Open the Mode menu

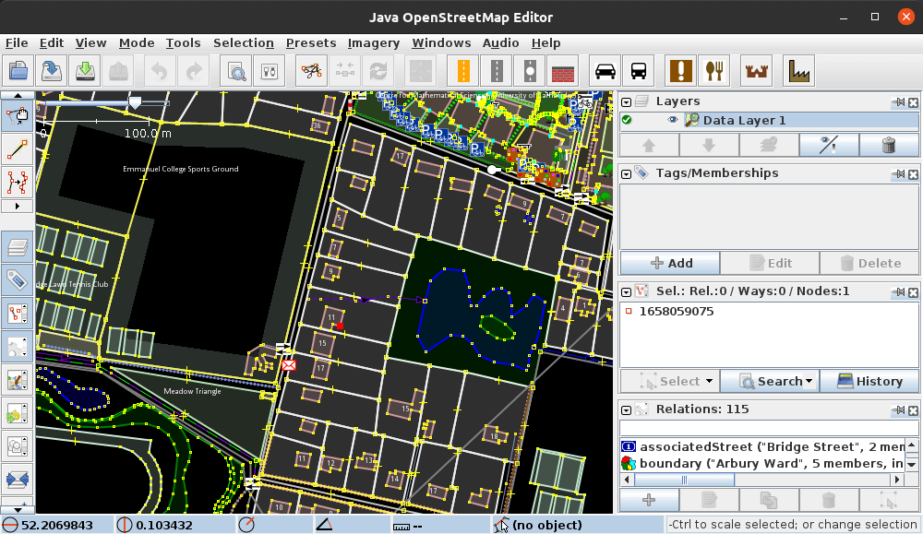pyautogui.click(x=137, y=43)
